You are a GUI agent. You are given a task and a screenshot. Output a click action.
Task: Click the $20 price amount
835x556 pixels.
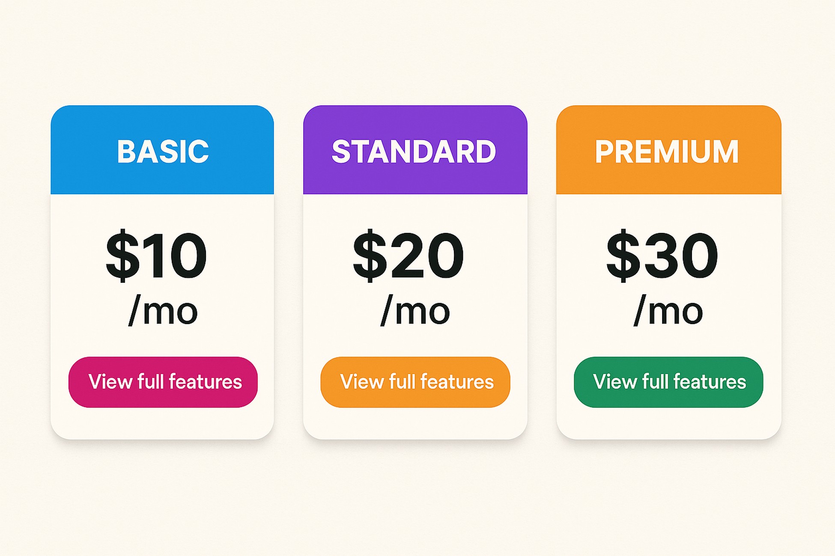408,256
